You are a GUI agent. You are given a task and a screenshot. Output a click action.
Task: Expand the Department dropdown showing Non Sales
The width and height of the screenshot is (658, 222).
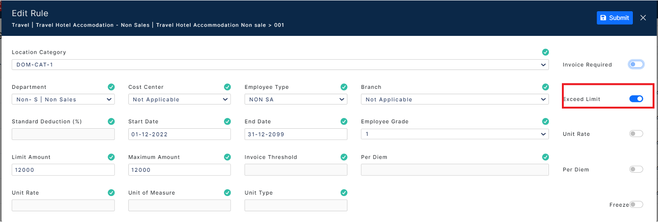point(63,99)
